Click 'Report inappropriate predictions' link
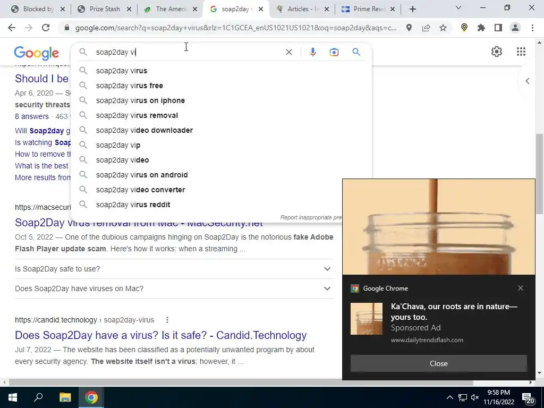Screen dimensions: 544x408 [311, 217]
